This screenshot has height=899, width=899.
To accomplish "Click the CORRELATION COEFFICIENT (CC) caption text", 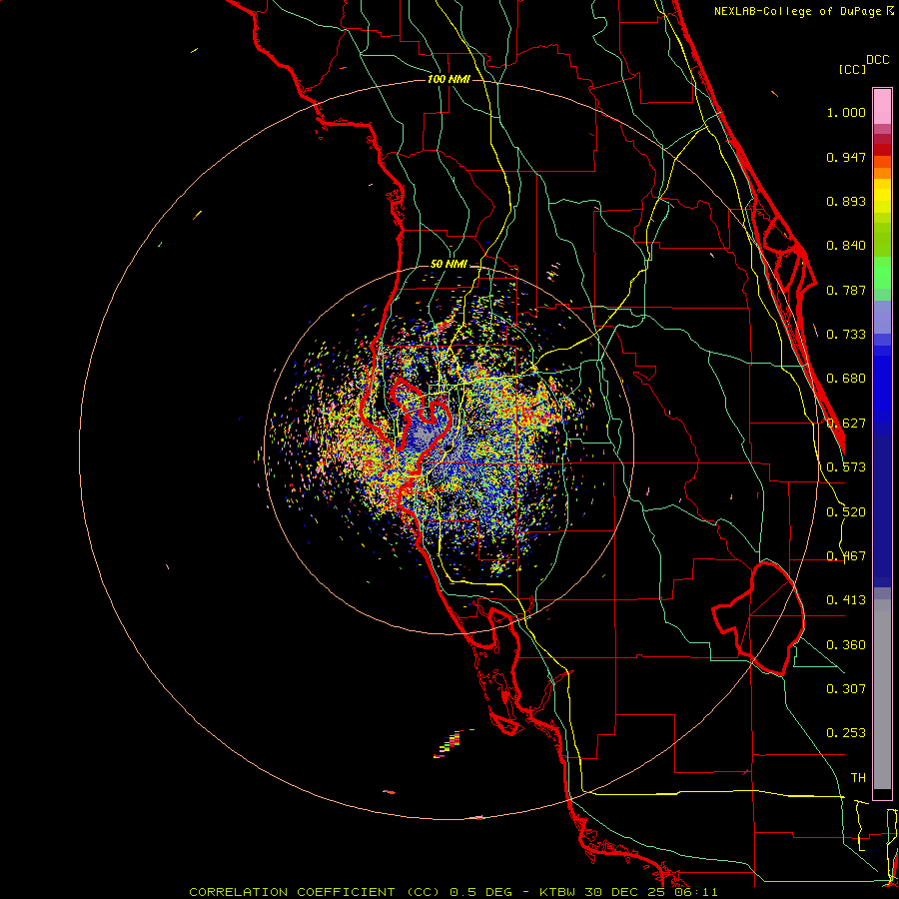I will (315, 892).
